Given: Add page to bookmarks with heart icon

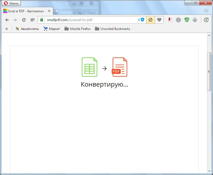Looking at the screenshot, I should (x=159, y=20).
